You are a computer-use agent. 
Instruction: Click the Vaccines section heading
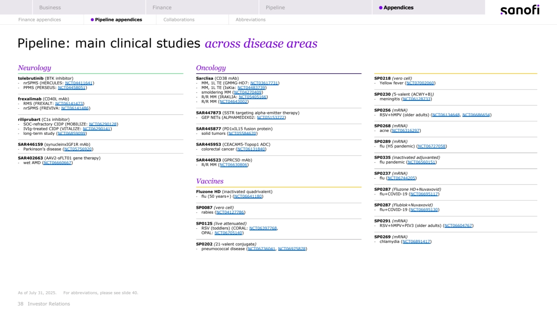pos(210,181)
